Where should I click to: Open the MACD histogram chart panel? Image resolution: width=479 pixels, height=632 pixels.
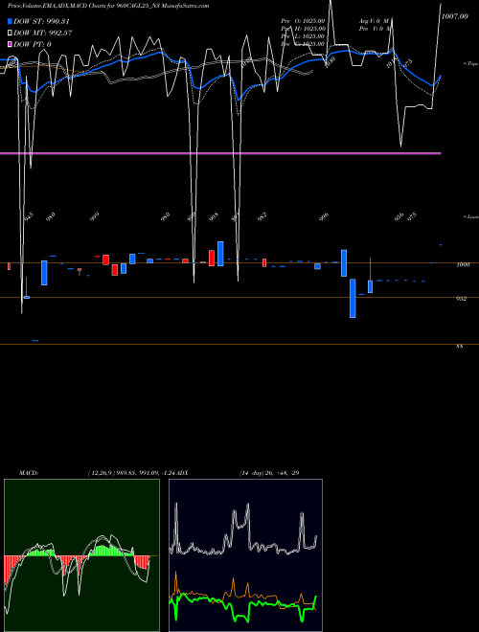(x=81, y=555)
